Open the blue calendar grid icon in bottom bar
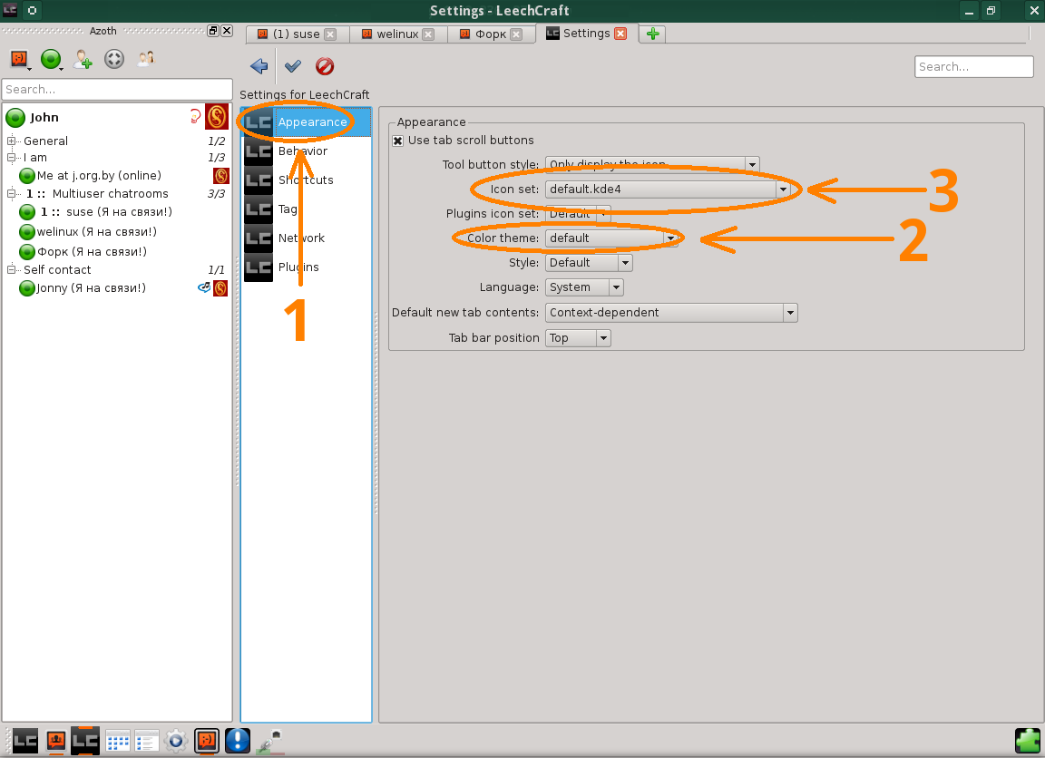Screen dimensions: 1045x758 coord(117,741)
